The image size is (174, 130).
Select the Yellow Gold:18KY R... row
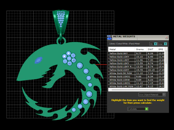[x=136, y=66]
